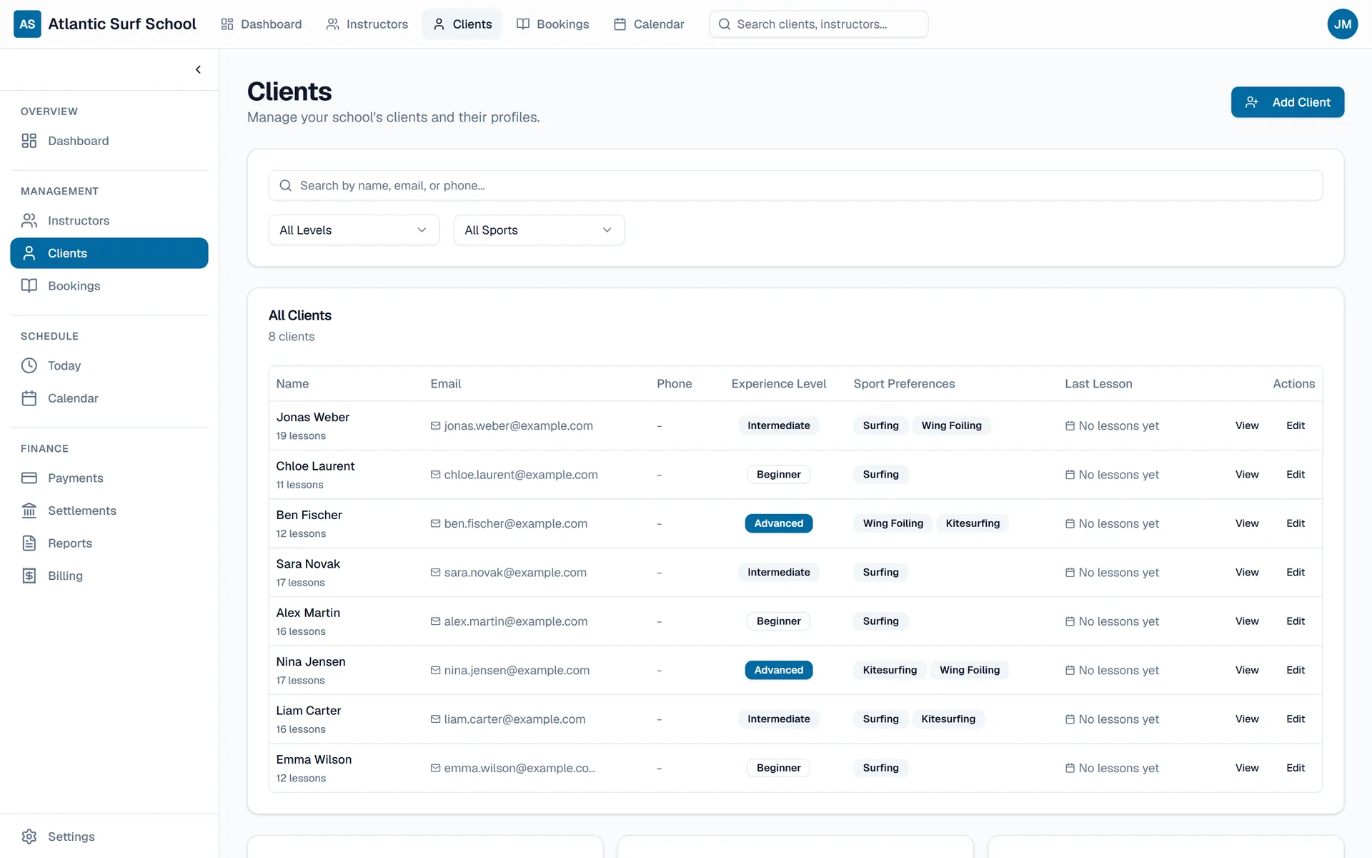View Alex Martin's profile

[x=1246, y=621]
